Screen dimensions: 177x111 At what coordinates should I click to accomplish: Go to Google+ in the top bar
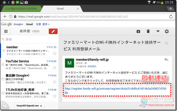click(x=18, y=24)
